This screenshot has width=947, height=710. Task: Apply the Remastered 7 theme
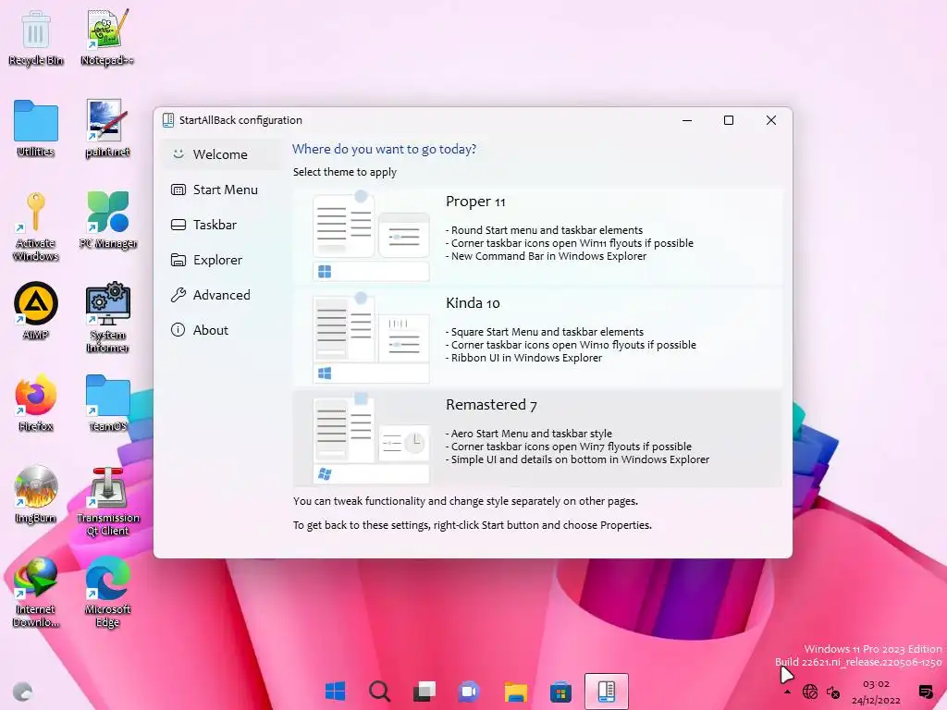[x=537, y=439]
